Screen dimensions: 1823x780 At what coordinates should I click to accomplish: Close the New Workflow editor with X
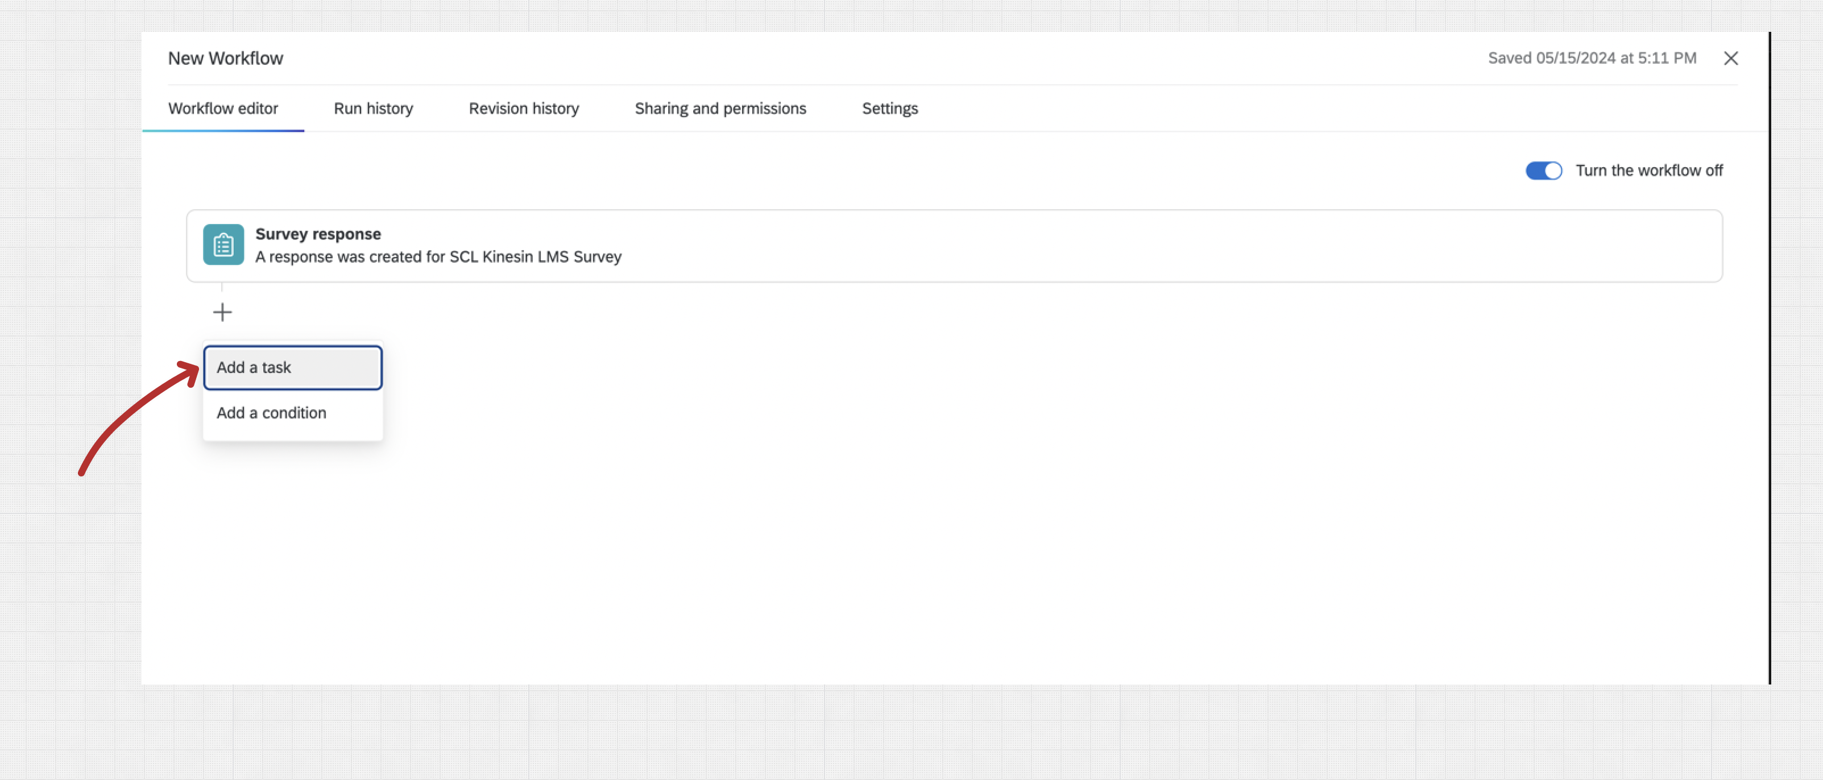(x=1730, y=58)
